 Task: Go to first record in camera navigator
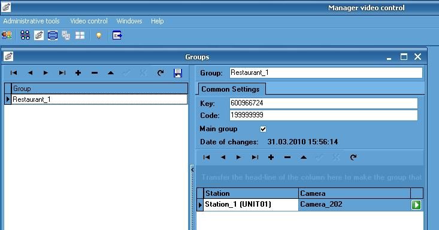(207, 158)
